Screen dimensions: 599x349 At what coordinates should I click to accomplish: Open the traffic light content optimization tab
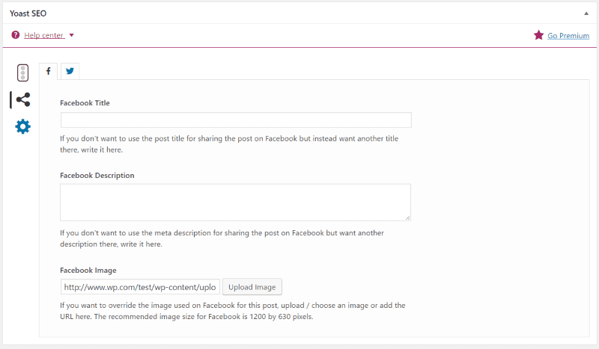coord(23,72)
